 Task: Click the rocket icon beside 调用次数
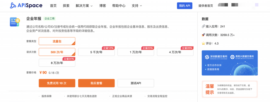203,35
